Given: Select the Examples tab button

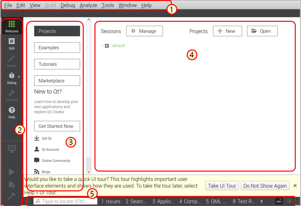Looking at the screenshot, I should 57,47.
